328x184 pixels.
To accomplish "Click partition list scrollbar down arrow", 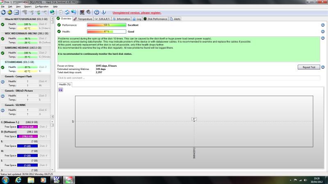I will pos(52,170).
